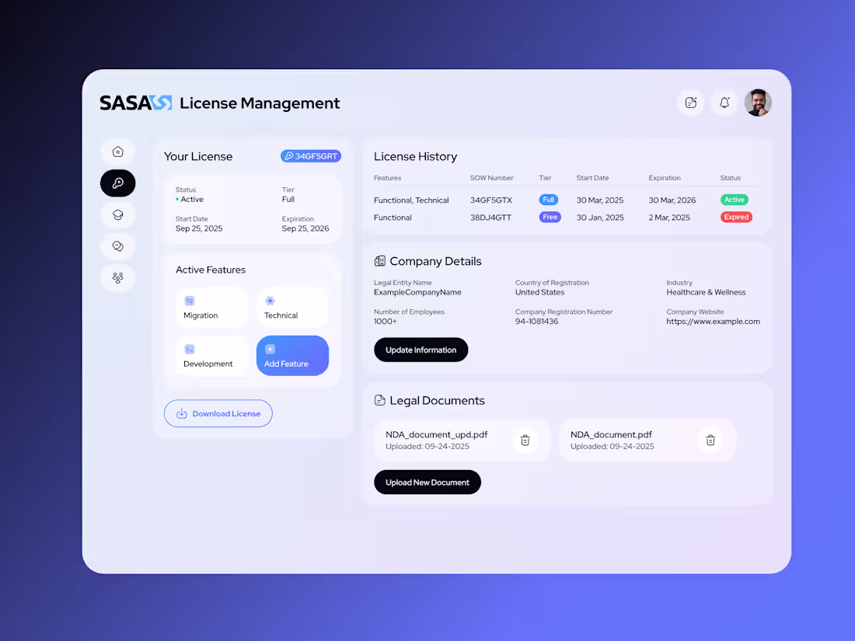Open the Home page from sidebar
855x641 pixels.
(x=118, y=152)
